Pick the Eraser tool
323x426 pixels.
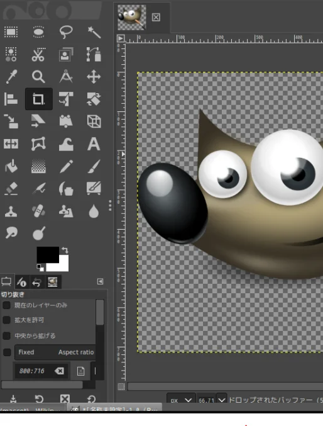(11, 188)
